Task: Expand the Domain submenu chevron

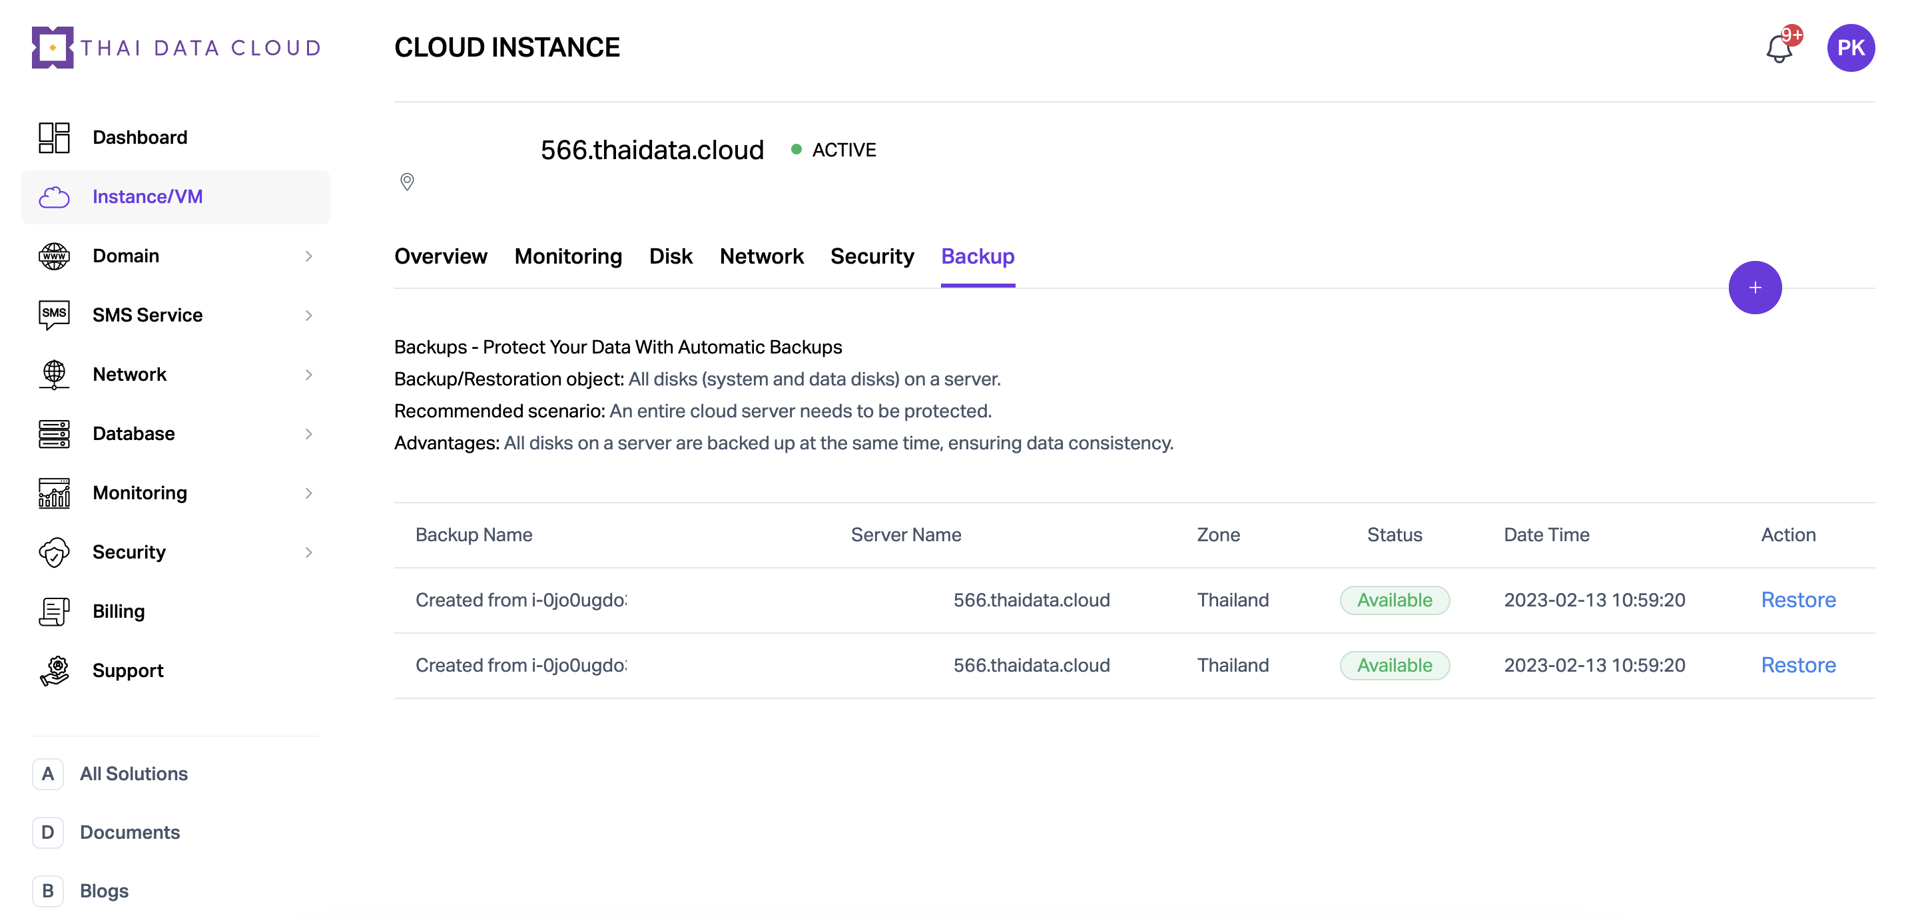Action: tap(308, 256)
